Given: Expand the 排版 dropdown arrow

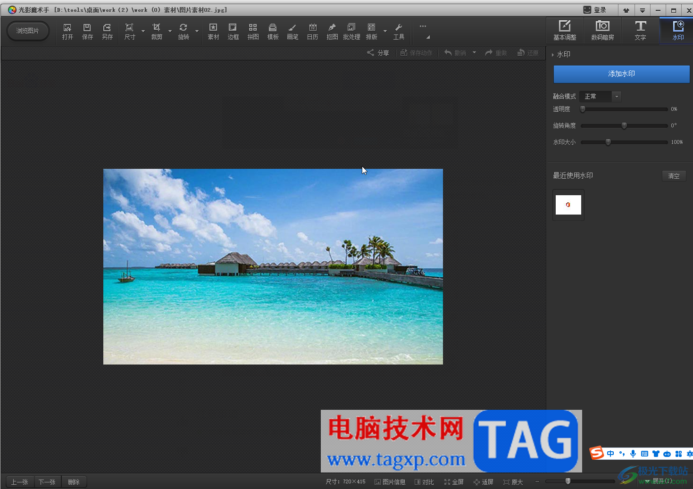Looking at the screenshot, I should 385,32.
